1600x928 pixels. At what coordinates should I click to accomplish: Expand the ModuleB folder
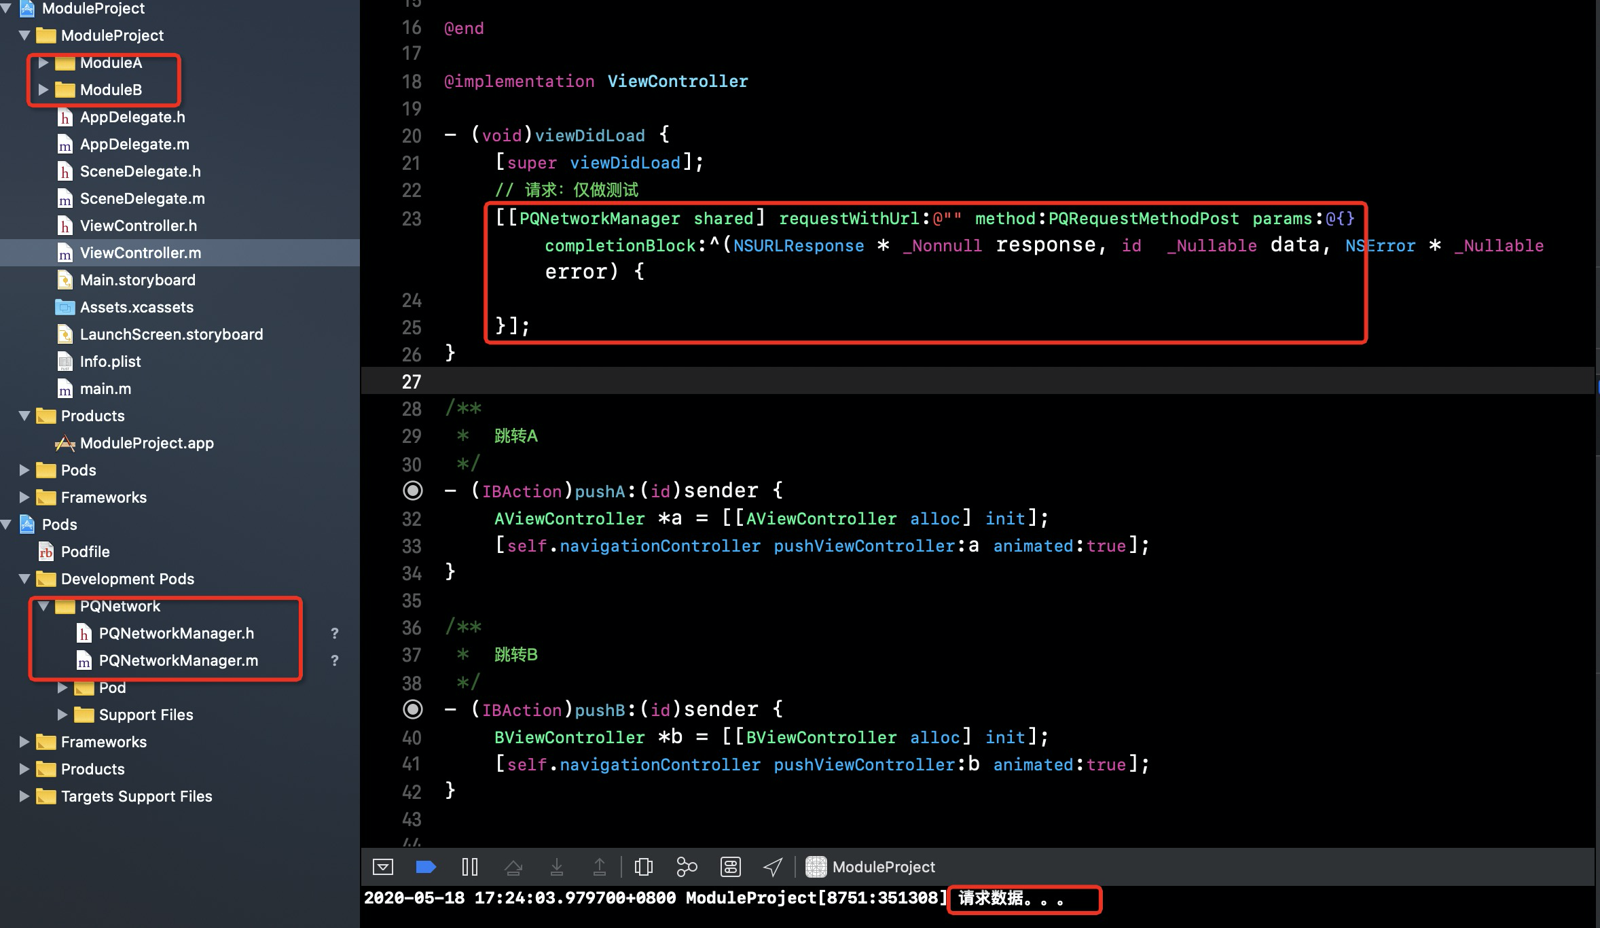(43, 90)
